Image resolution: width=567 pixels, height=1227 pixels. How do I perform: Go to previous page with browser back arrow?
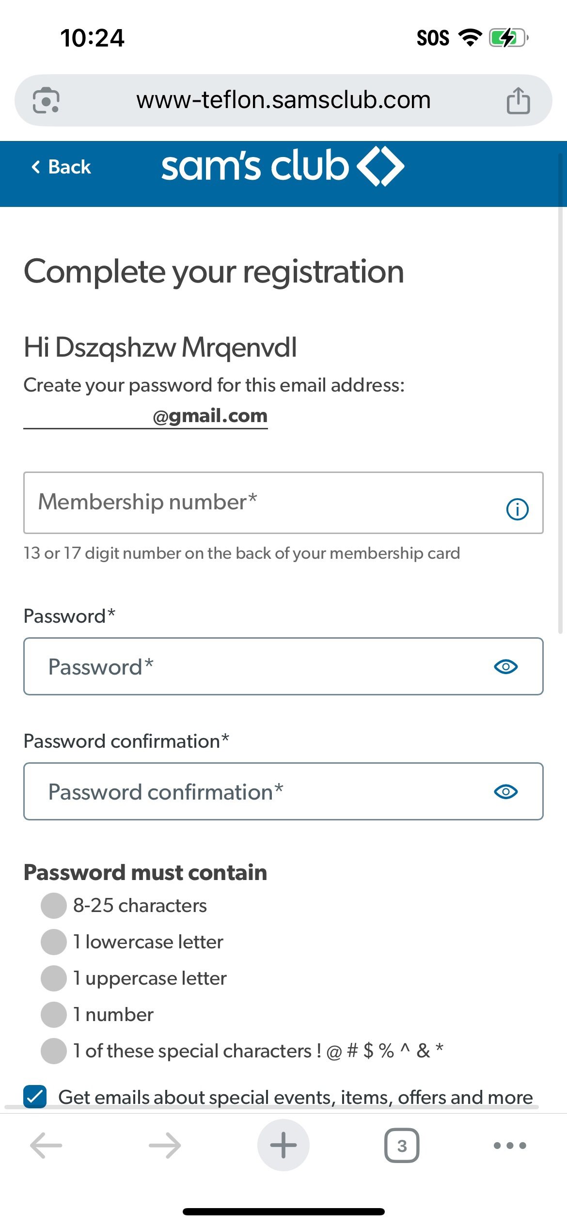click(x=46, y=1146)
